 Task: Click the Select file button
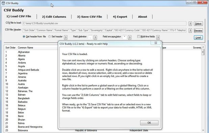(198, 24)
